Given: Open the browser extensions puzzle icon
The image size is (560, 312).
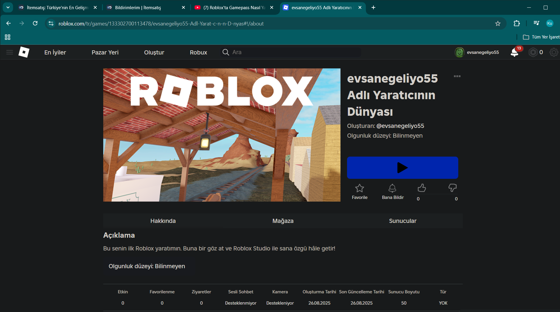Looking at the screenshot, I should click(517, 23).
